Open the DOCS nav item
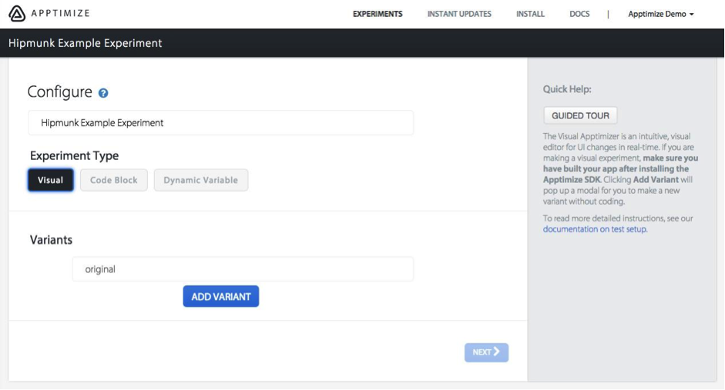The height and width of the screenshot is (390, 725). tap(579, 14)
